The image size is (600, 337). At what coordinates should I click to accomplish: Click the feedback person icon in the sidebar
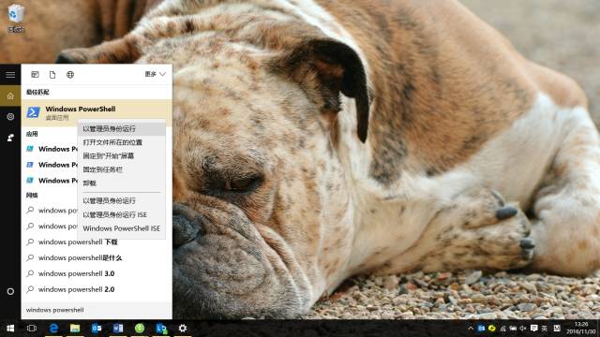10,138
